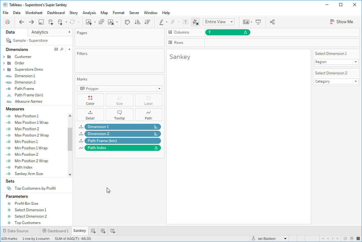Expand the Customer dimensions folder
362x242 pixels.
tap(3, 56)
